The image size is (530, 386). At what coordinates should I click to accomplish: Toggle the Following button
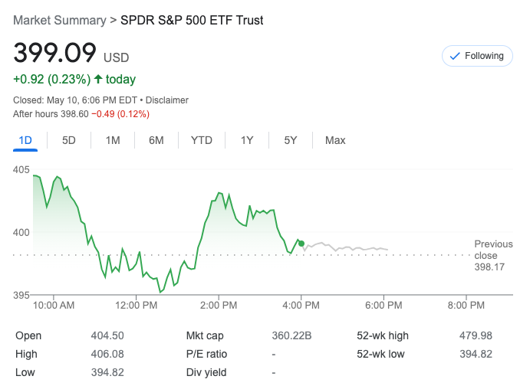(x=477, y=56)
